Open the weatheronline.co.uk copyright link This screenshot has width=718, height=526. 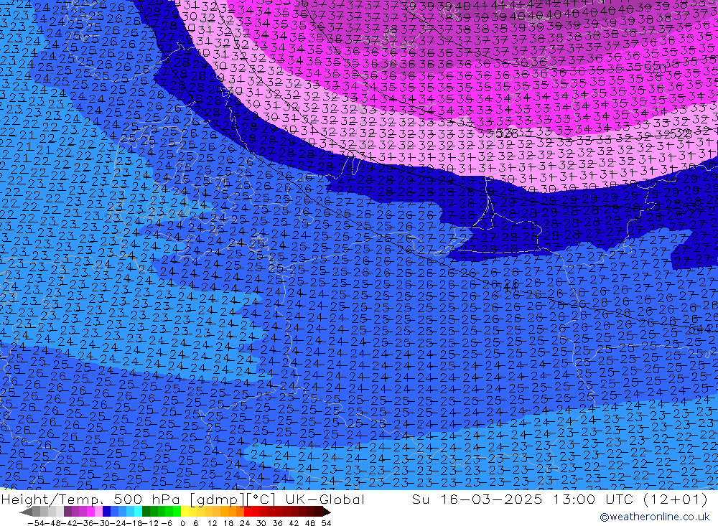tap(654, 517)
